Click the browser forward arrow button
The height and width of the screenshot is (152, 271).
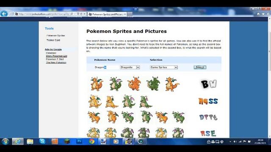pyautogui.click(x=11, y=14)
